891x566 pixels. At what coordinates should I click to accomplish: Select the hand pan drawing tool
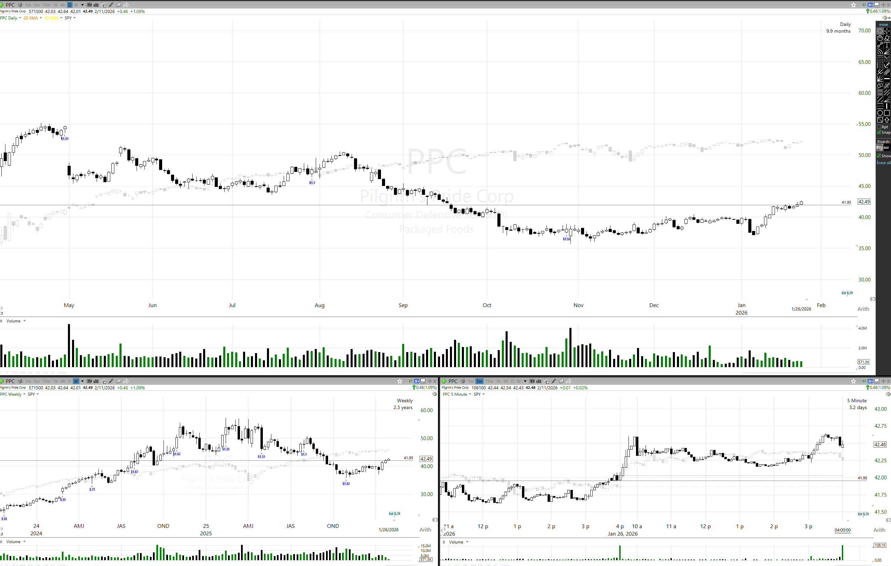880,38
